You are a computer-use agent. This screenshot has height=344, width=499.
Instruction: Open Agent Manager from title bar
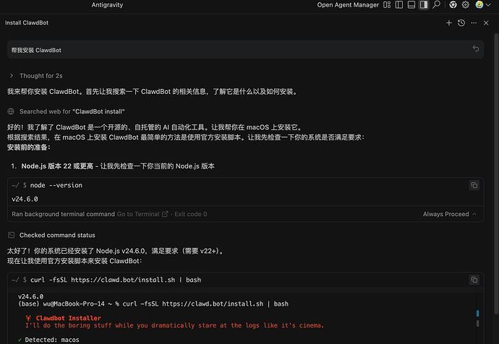click(x=348, y=5)
